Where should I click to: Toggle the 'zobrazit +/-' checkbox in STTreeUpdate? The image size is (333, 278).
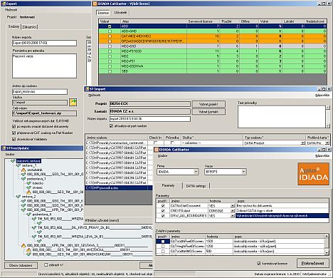point(46,264)
